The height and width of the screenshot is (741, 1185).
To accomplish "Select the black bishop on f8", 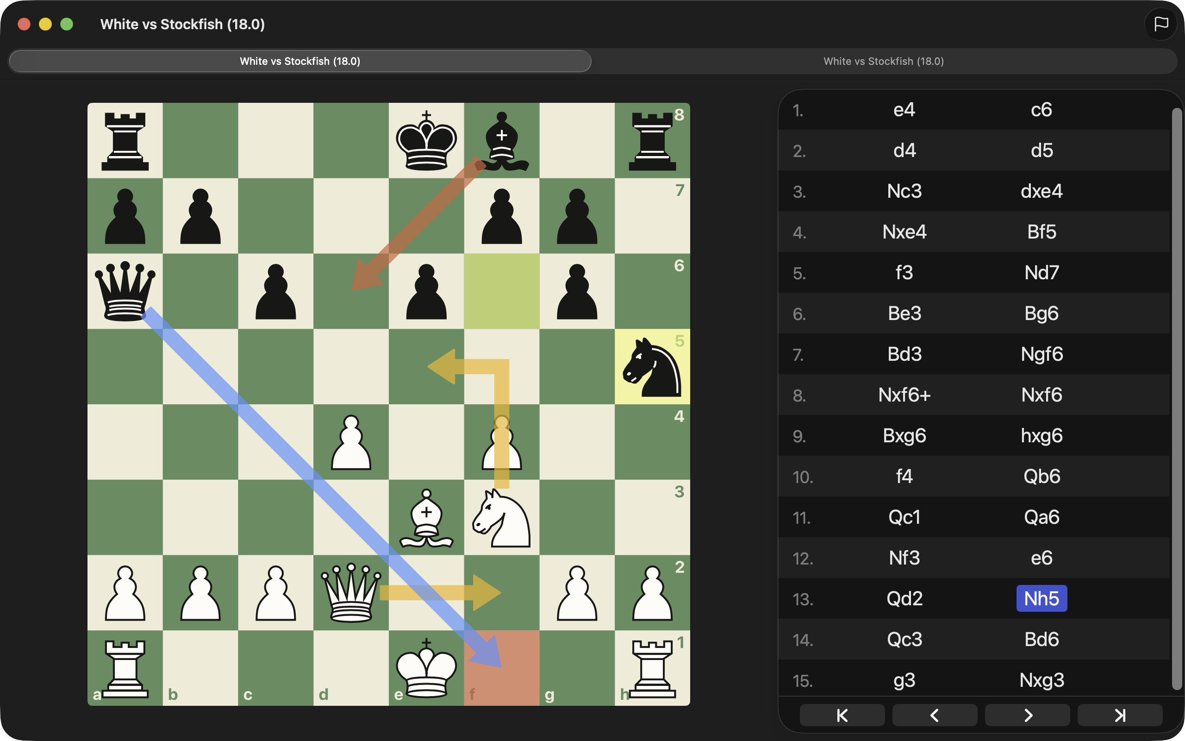I will pos(501,141).
